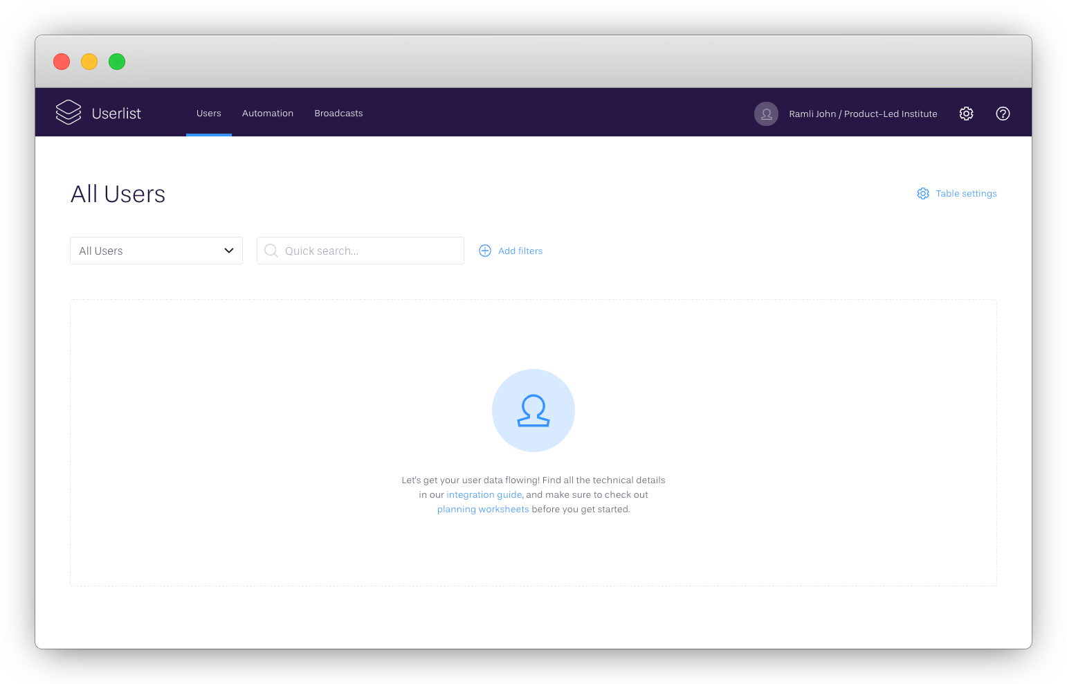Screen dimensions: 1067x684
Task: Click the Add filters label
Action: pos(520,251)
